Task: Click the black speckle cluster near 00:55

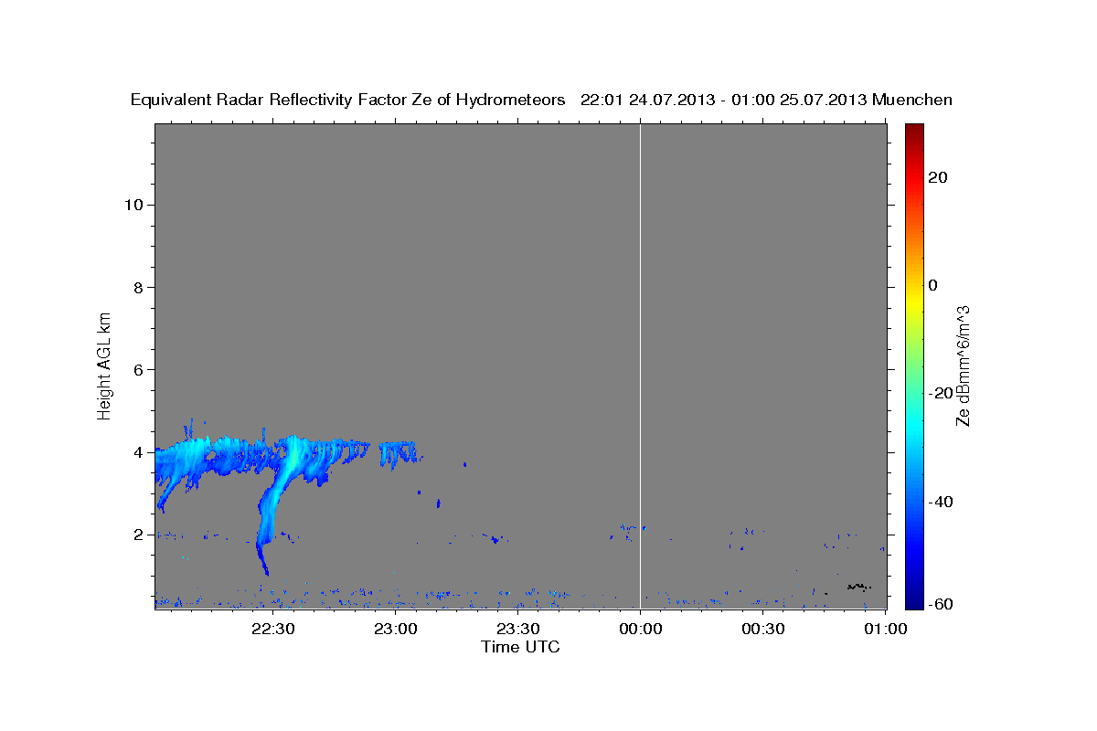Action: (858, 587)
